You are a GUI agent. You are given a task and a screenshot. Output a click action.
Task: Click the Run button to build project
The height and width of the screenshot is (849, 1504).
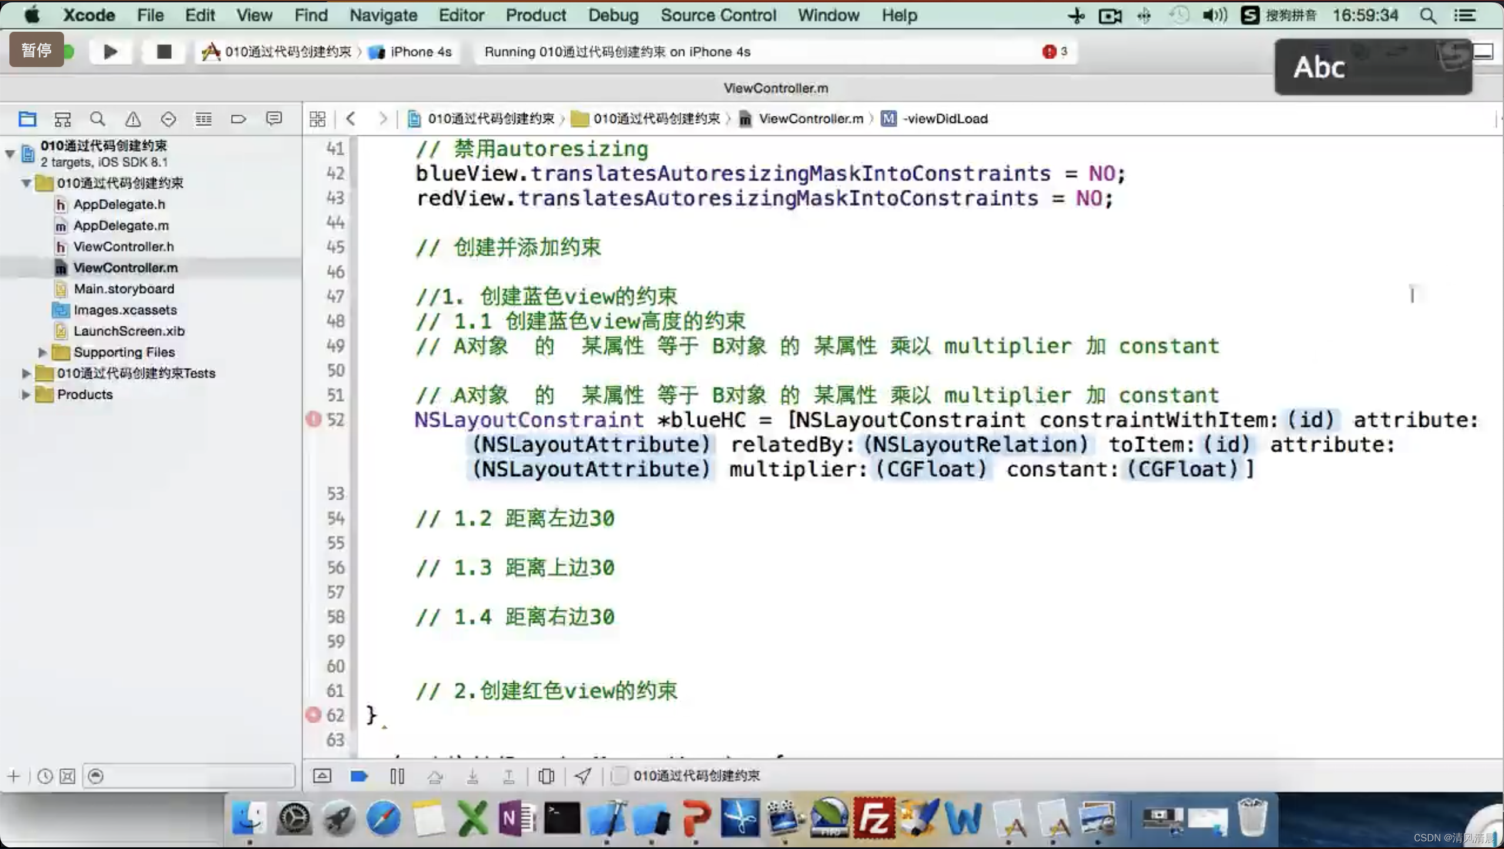click(109, 51)
